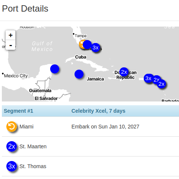
Task: Click the orange Miami embark icon in list
Action: coord(12,127)
